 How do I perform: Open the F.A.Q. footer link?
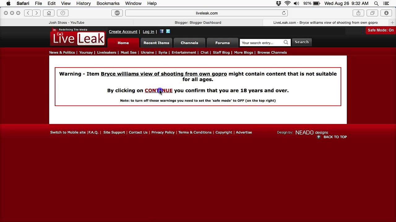click(x=93, y=132)
